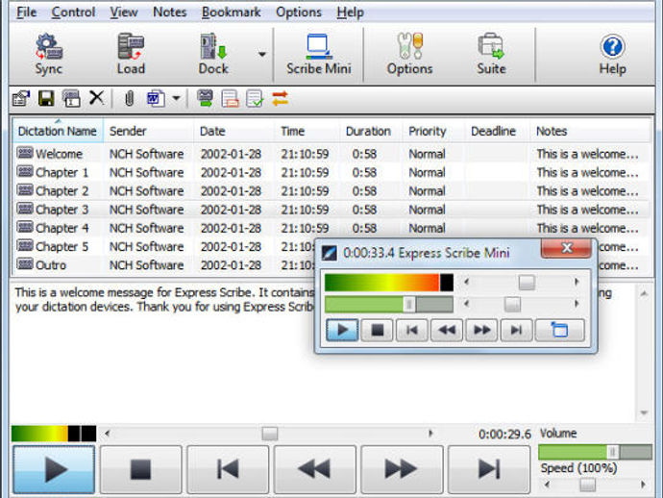The height and width of the screenshot is (498, 663).
Task: Sort by the Date column header
Action: coord(234,132)
